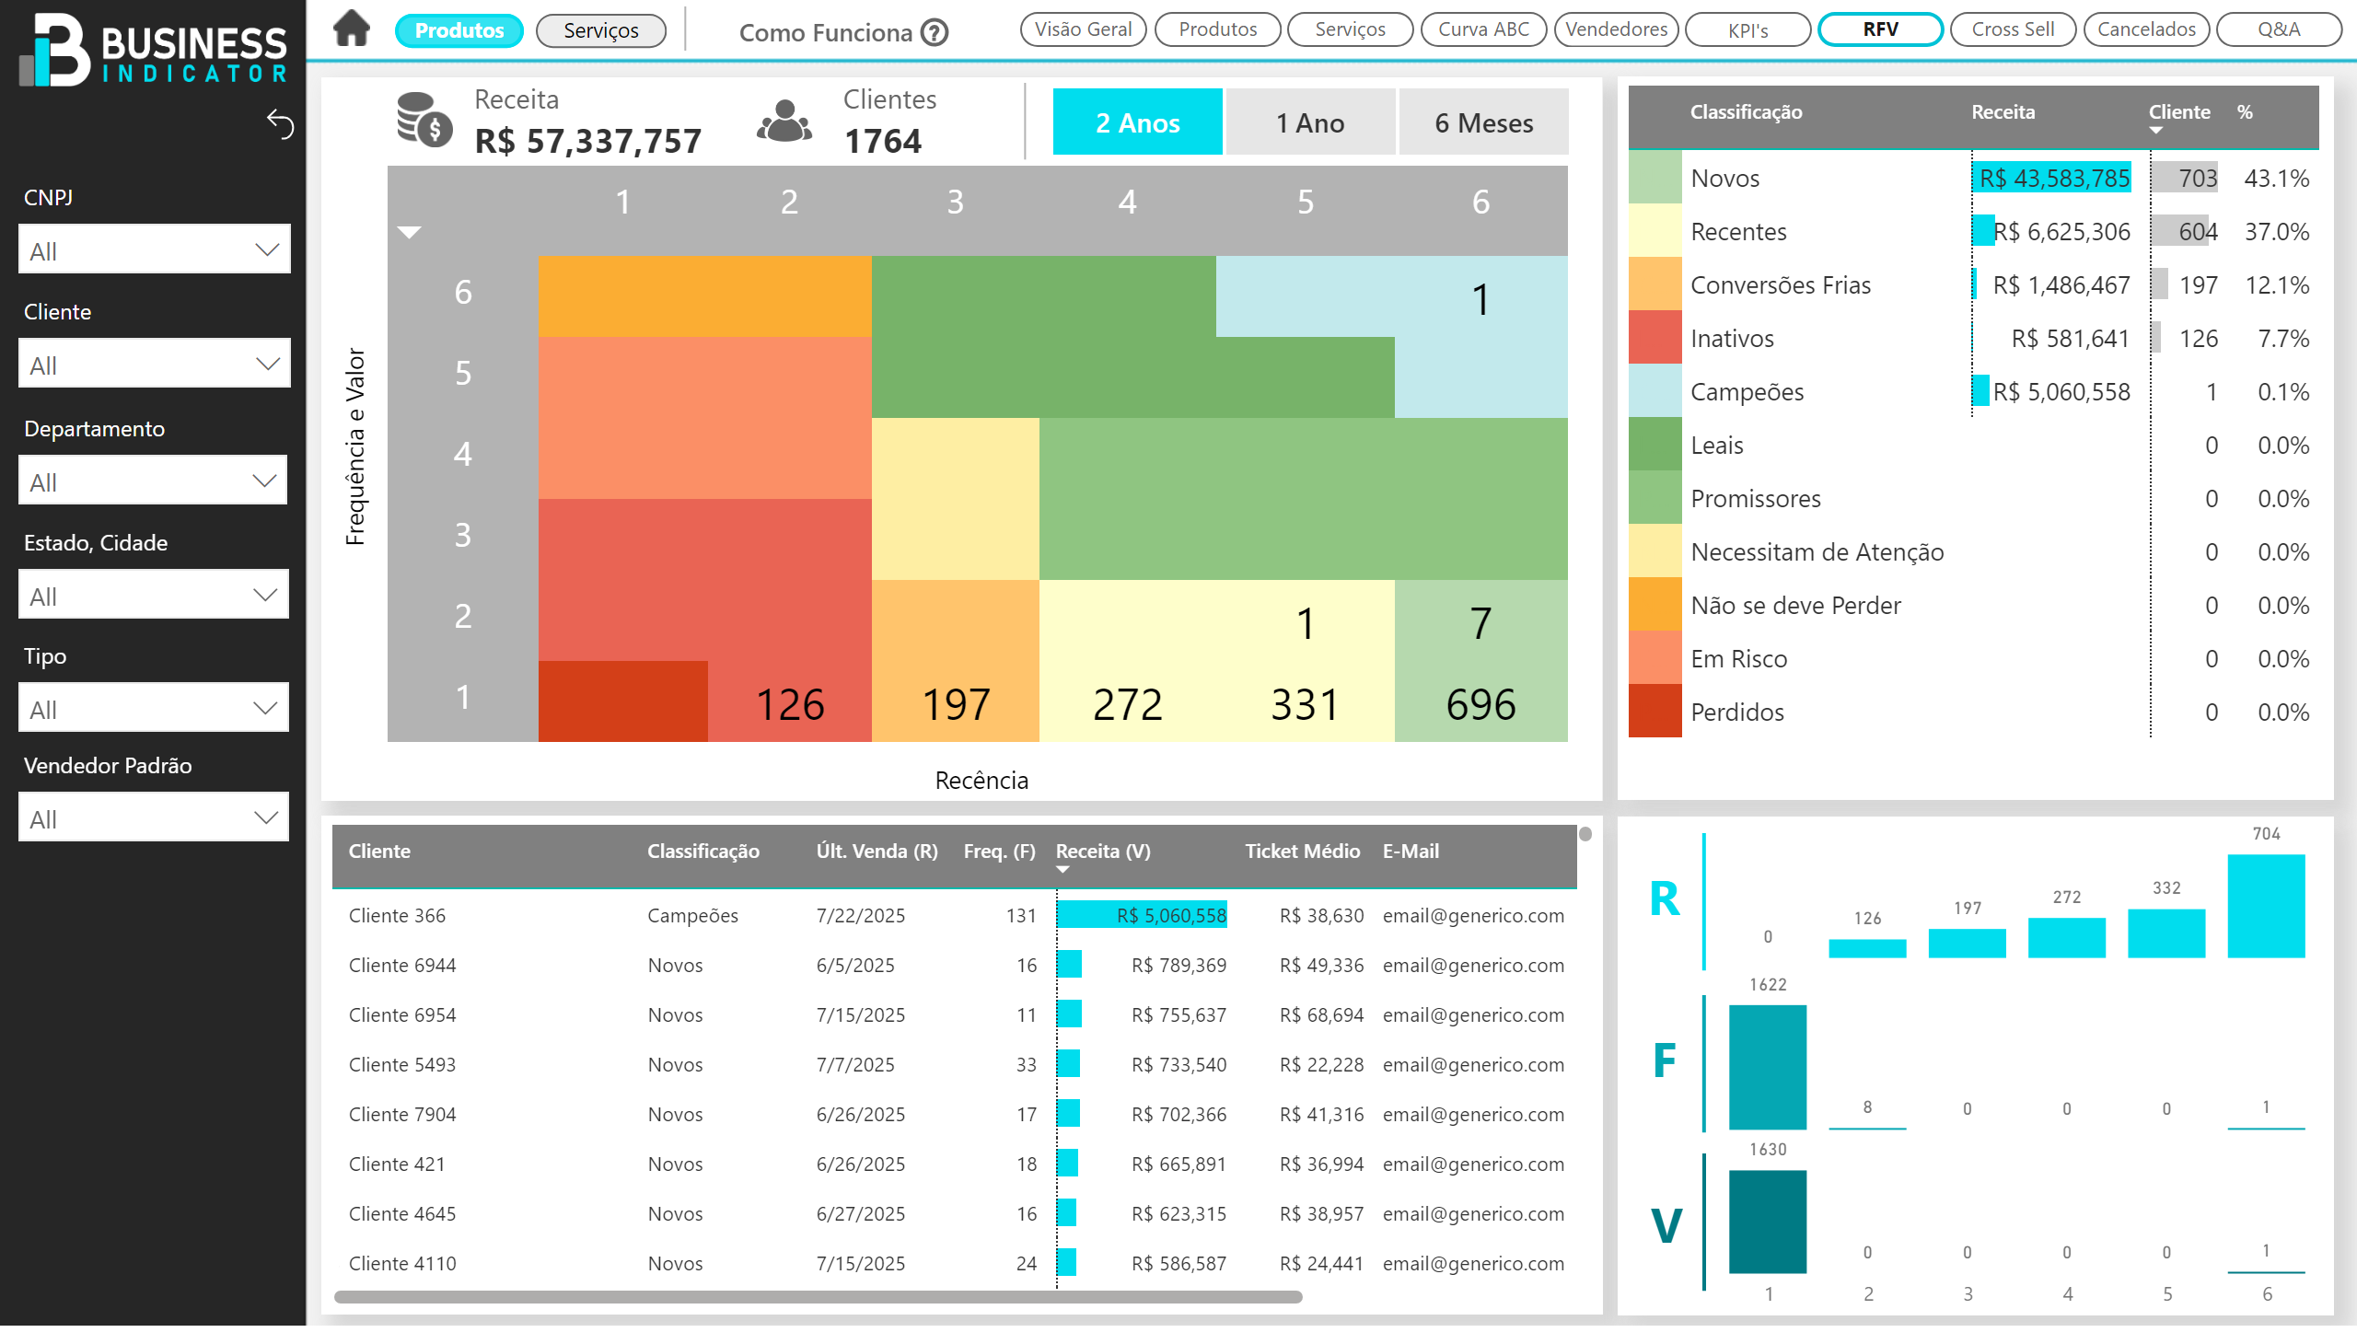Click the Business Indicator logo
The width and height of the screenshot is (2357, 1344).
(152, 50)
